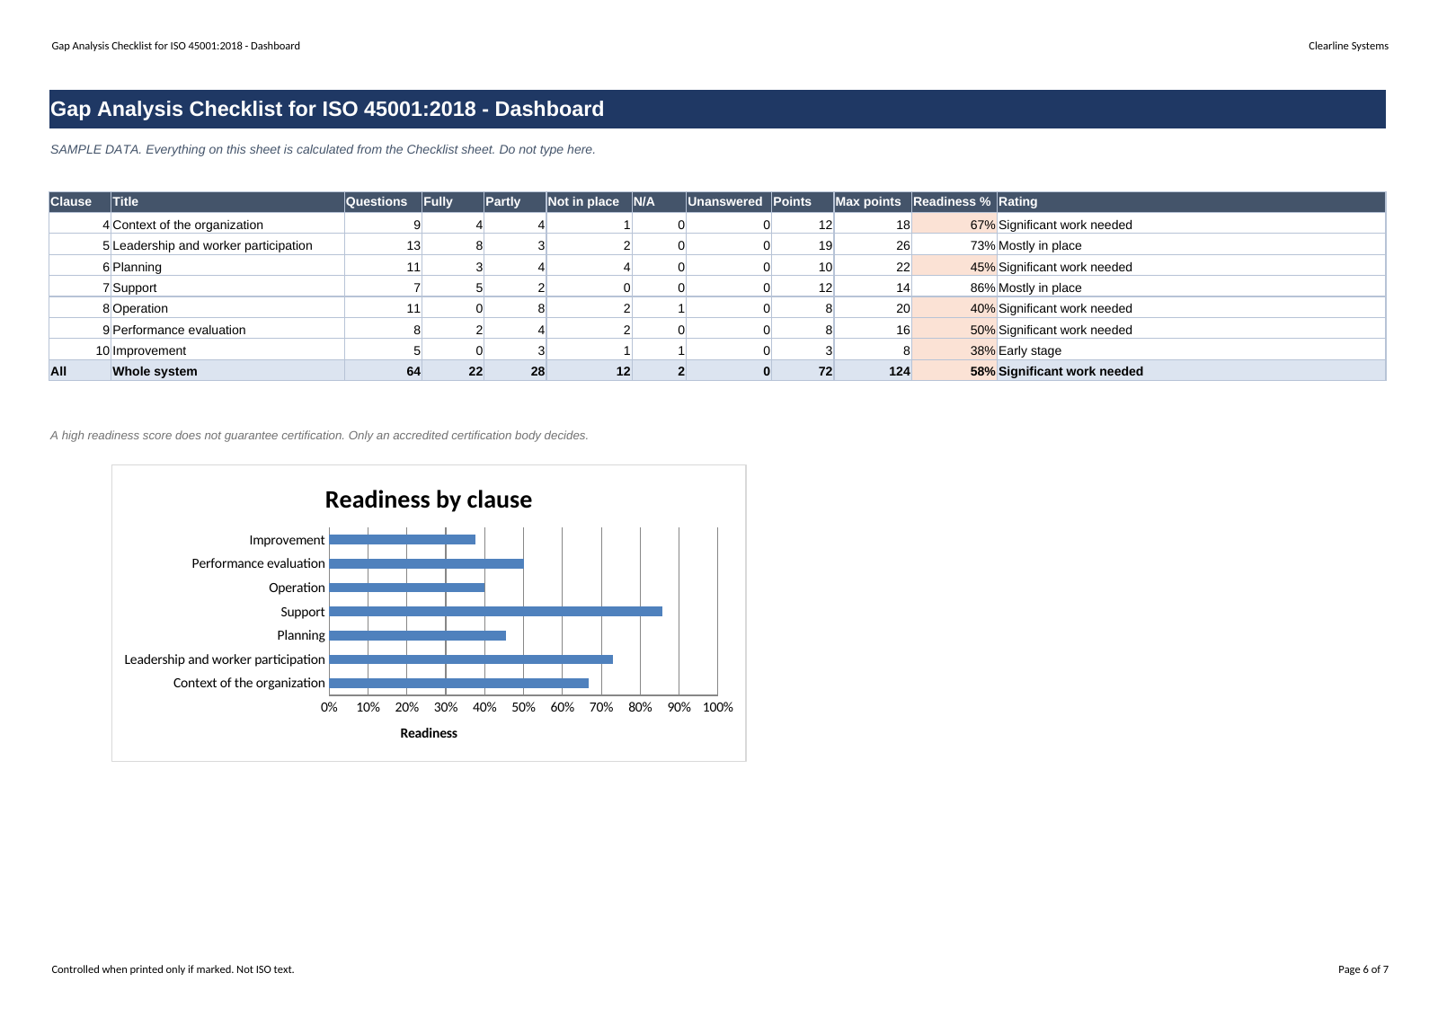Click the 'Title' column header
Screen dimensions: 1438x1017
(x=227, y=201)
